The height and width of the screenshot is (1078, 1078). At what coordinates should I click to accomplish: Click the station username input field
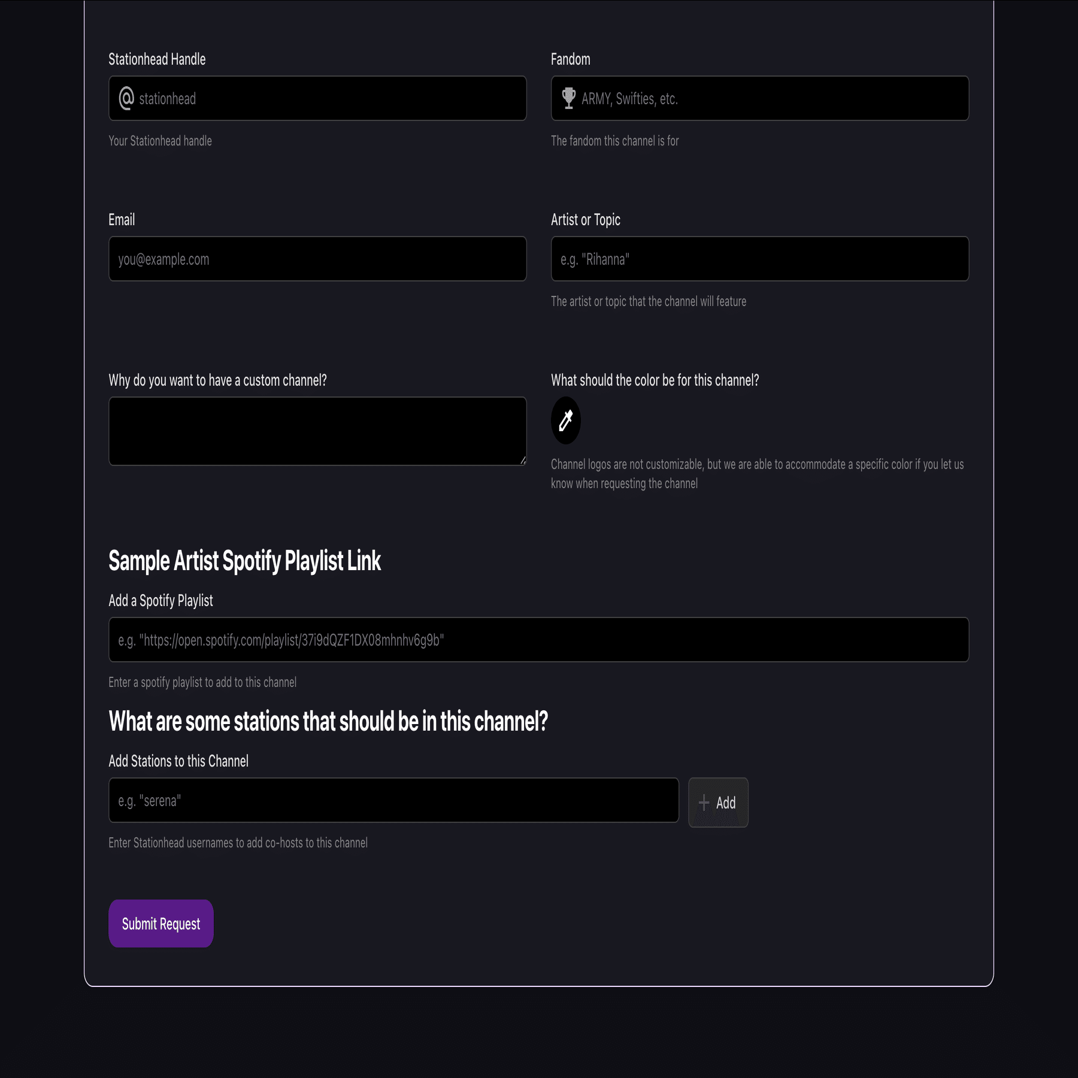(393, 800)
